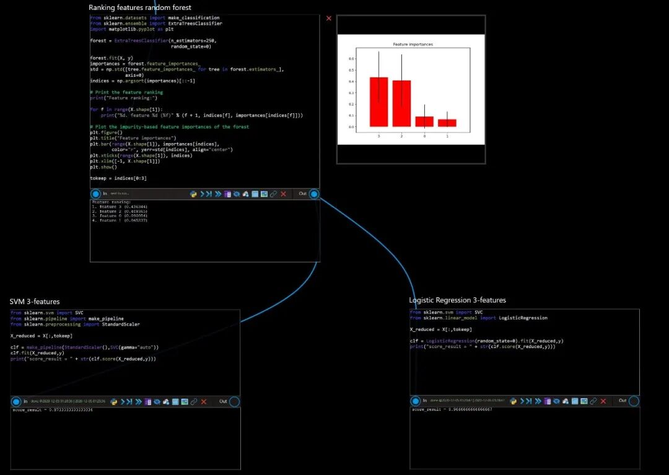Click the LogisticRegression(random_state=0) code line

pyautogui.click(x=486, y=341)
